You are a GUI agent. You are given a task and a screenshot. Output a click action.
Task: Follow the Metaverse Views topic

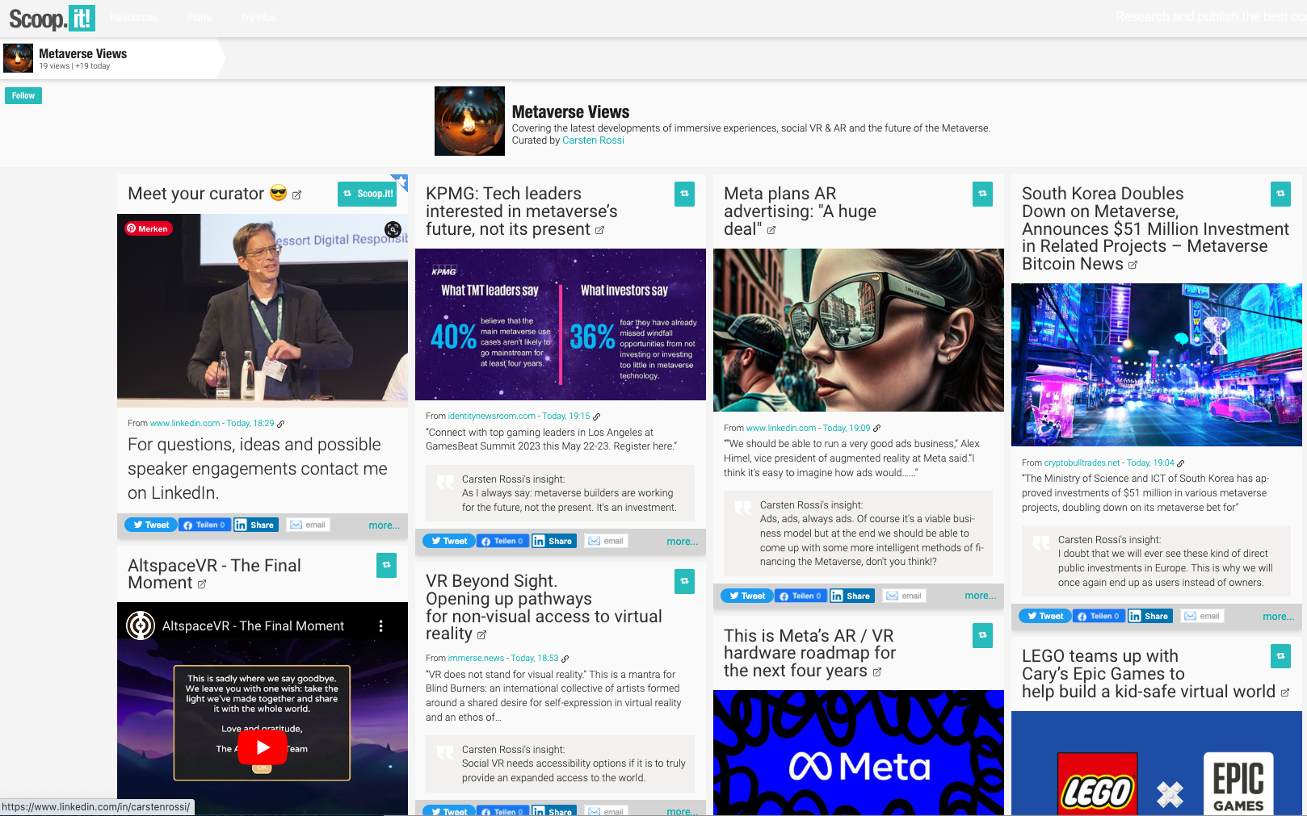[x=23, y=95]
